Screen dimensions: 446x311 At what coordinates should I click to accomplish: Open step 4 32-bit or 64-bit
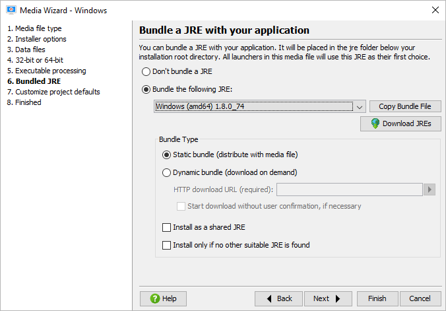(x=35, y=60)
